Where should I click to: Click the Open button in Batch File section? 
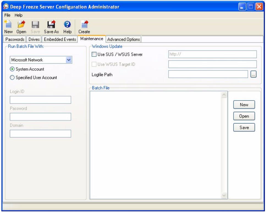click(244, 116)
